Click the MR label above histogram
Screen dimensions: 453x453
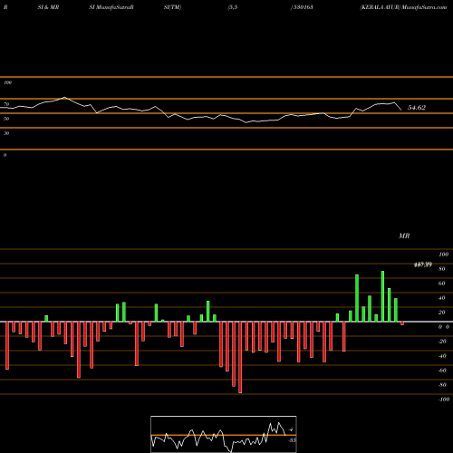pyautogui.click(x=404, y=236)
